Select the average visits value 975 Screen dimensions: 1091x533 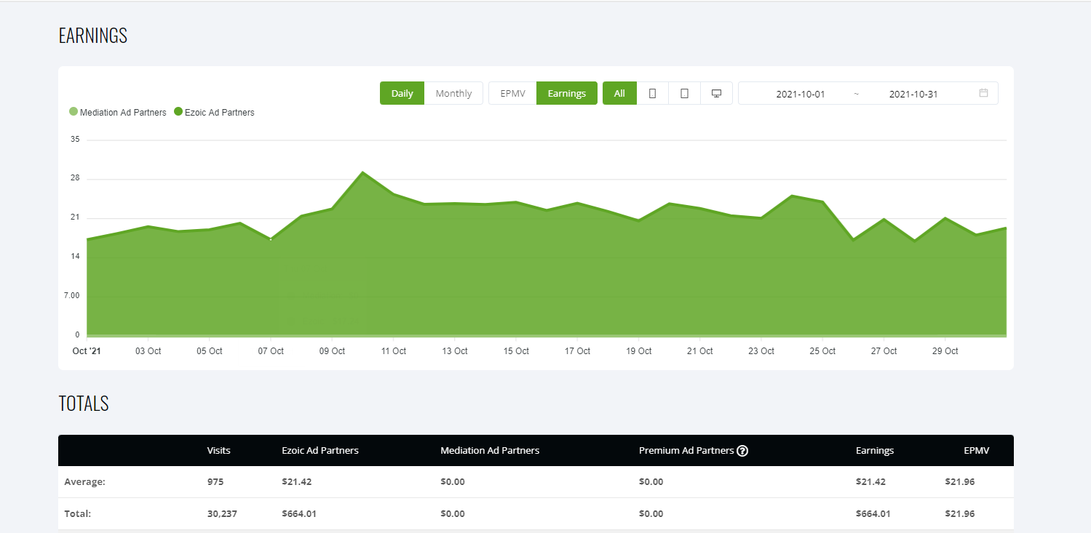click(x=215, y=481)
